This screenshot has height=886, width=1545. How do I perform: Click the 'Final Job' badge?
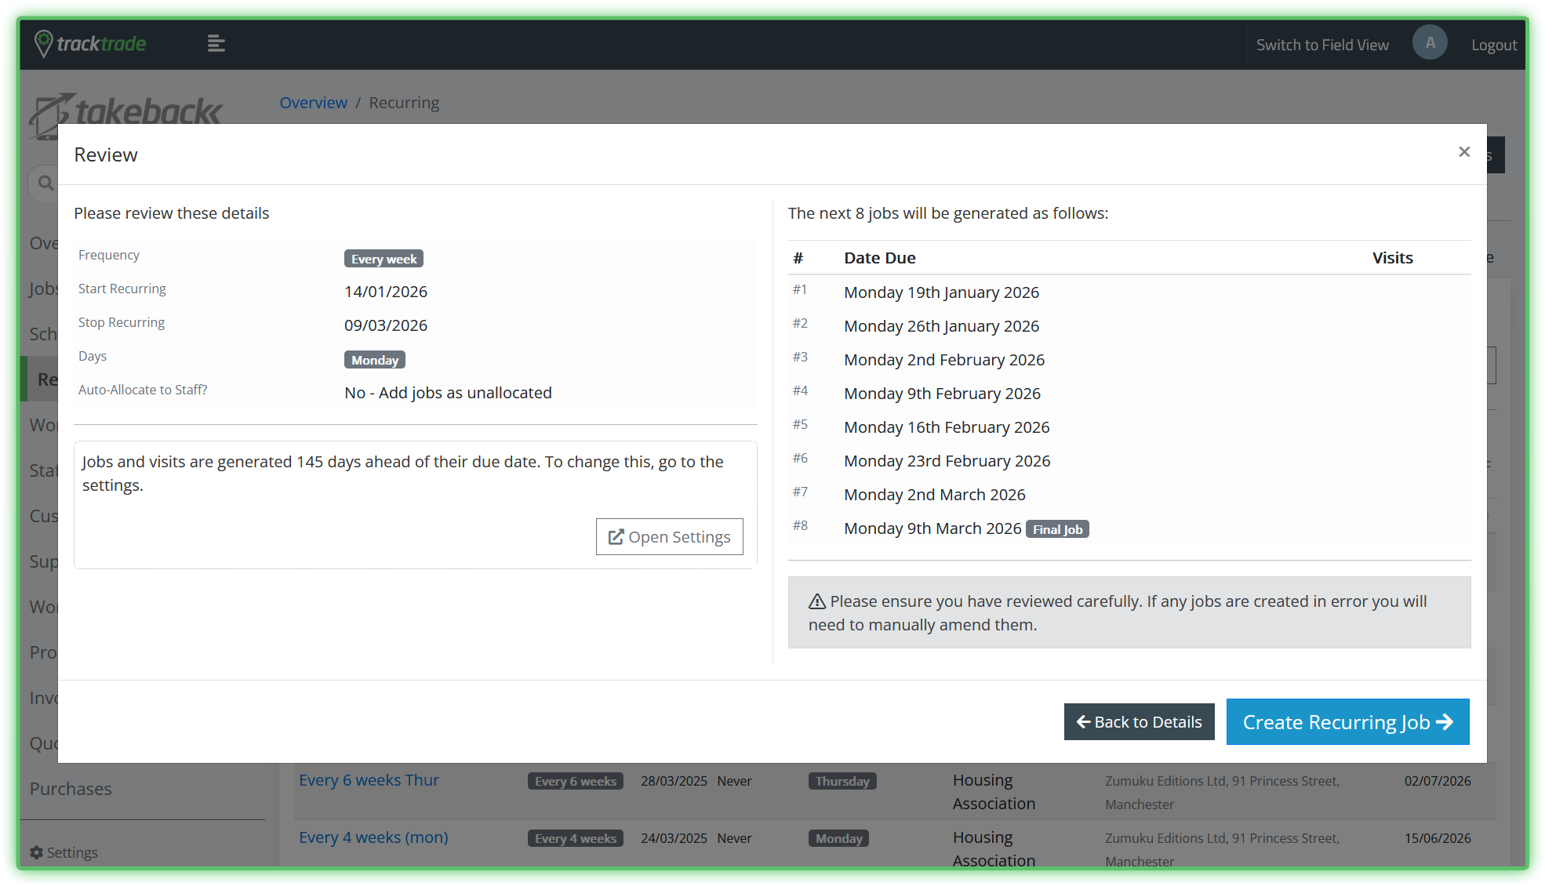point(1056,529)
